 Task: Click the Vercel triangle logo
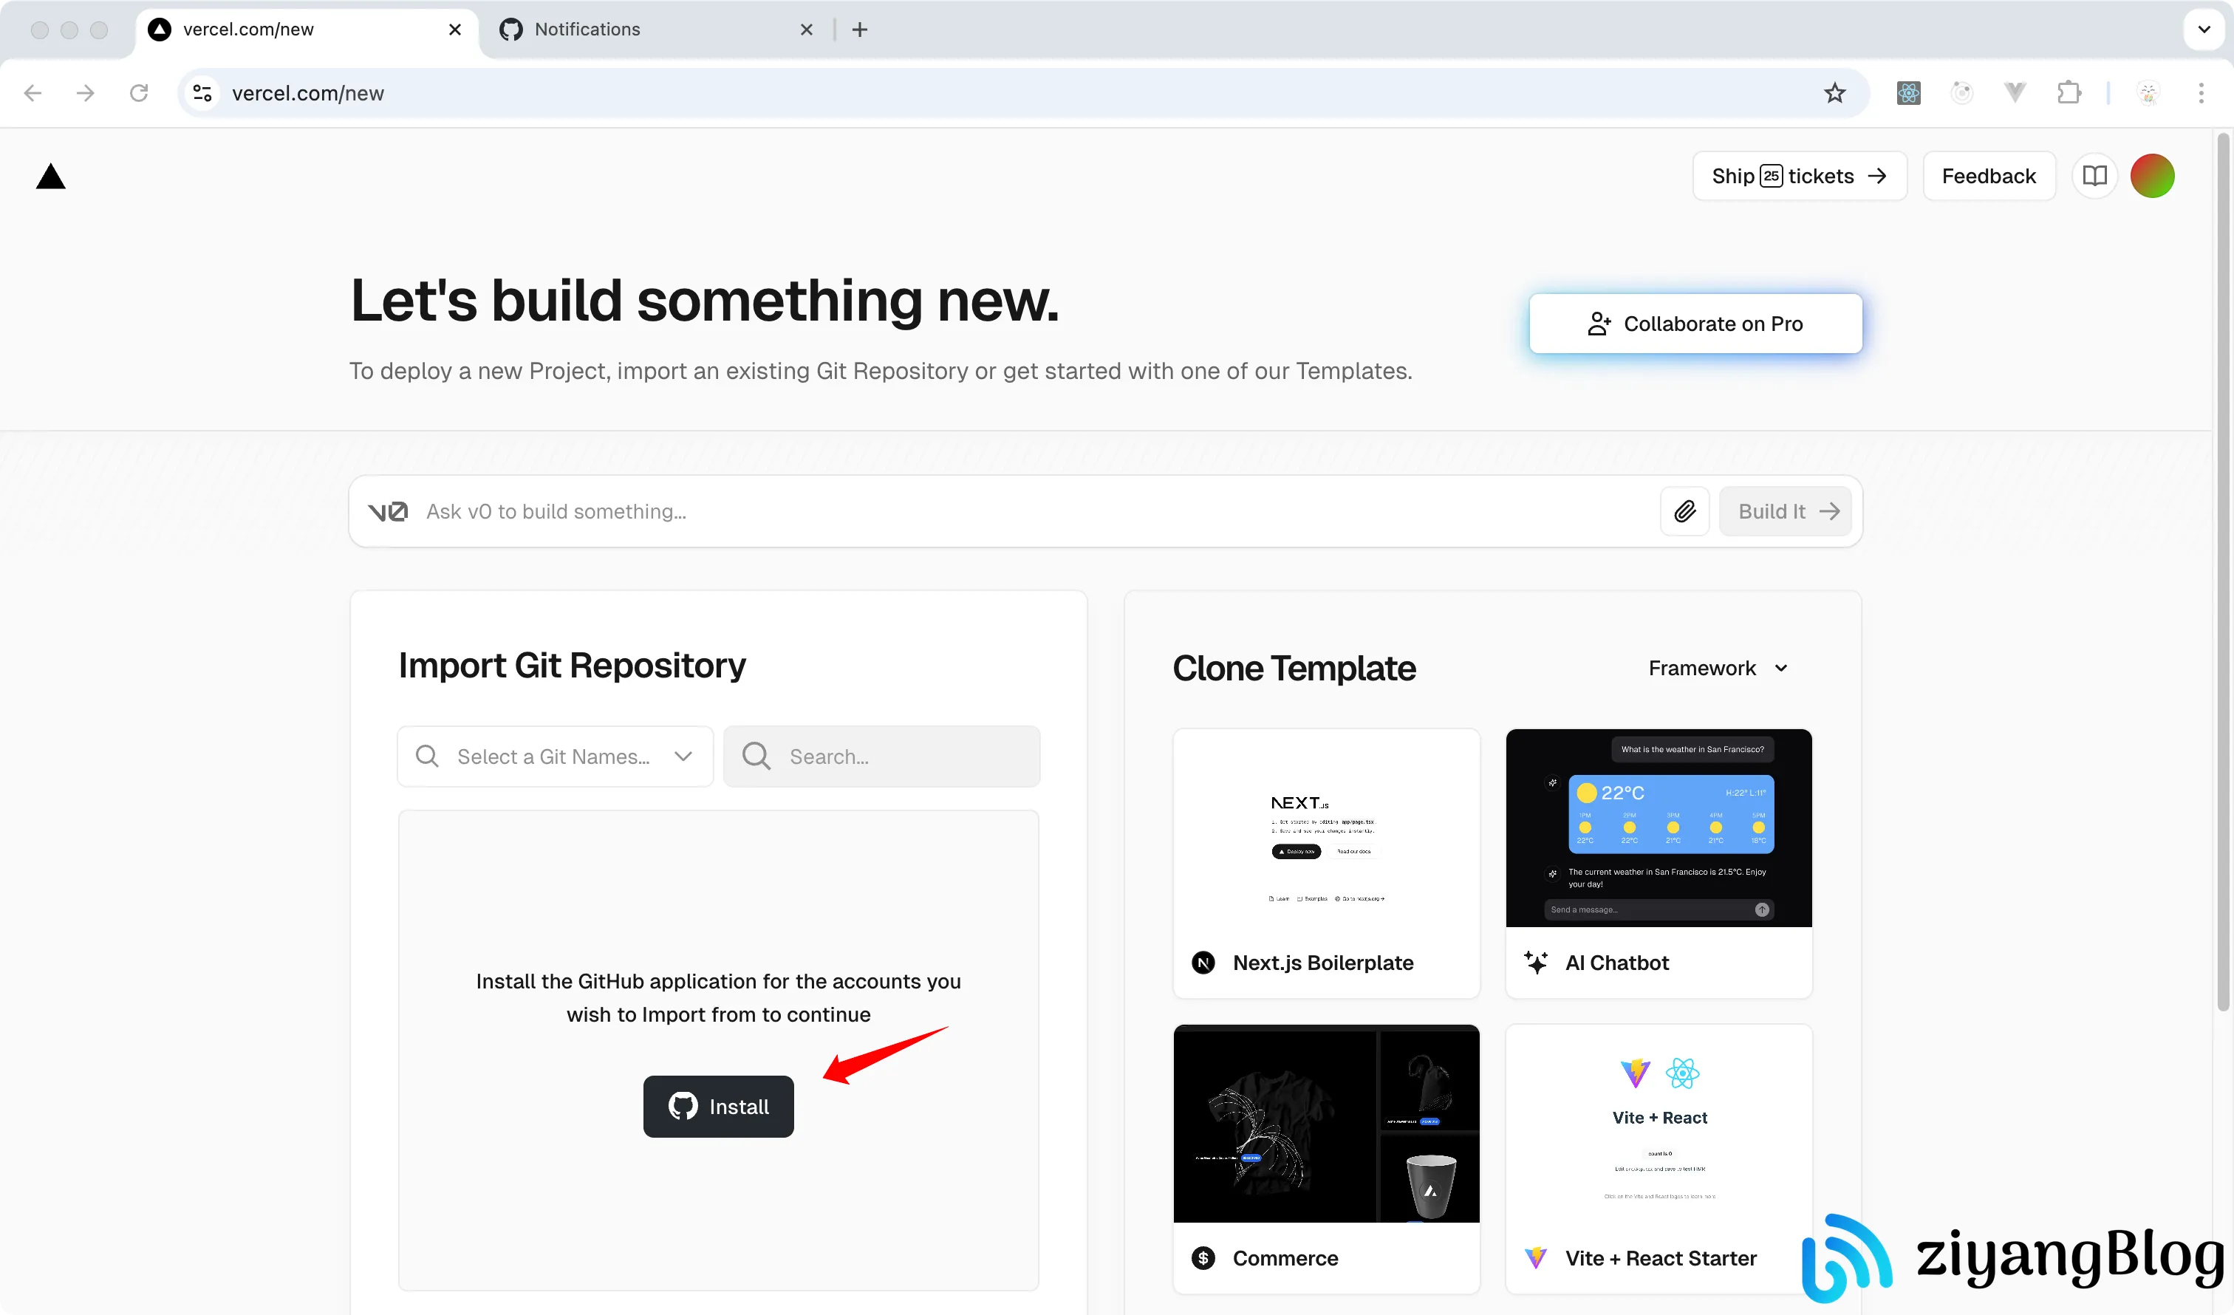50,177
